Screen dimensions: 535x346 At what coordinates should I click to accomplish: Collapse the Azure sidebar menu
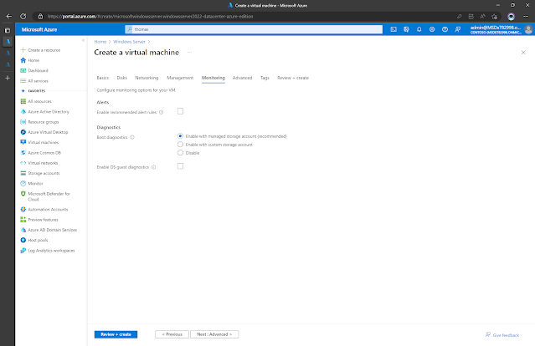coord(83,40)
